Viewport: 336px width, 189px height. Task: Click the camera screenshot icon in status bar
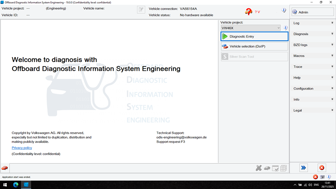[x=322, y=177]
